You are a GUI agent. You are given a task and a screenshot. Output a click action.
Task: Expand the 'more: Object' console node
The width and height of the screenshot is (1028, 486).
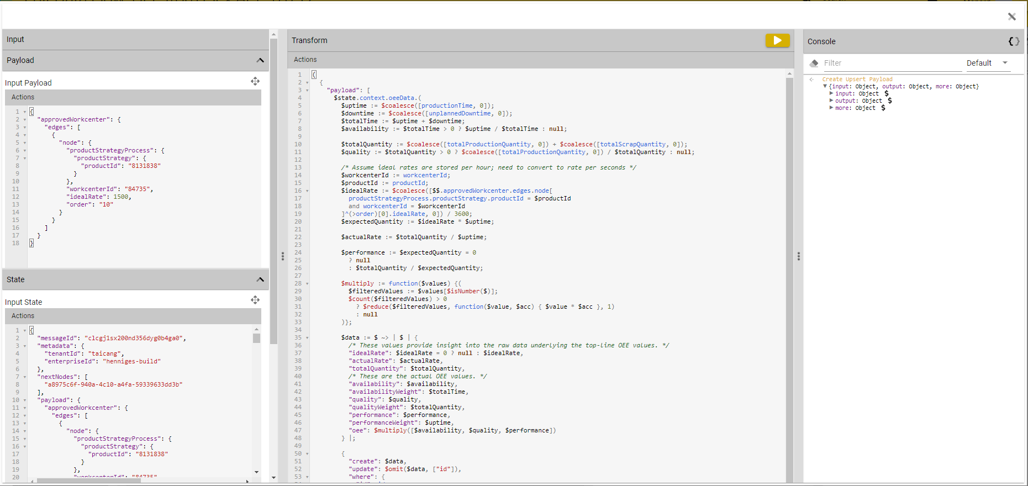pos(831,108)
